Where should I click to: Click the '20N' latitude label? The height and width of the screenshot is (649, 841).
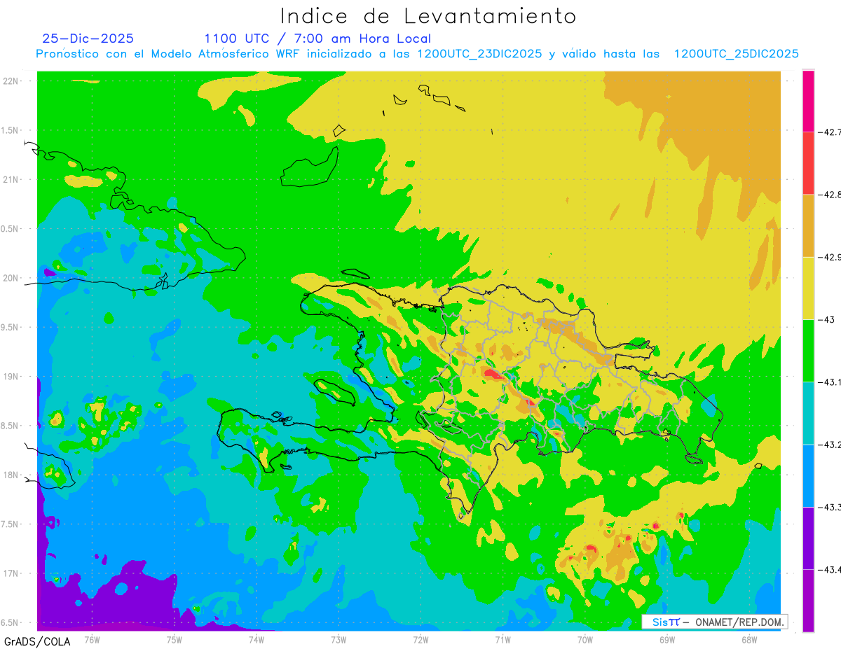click(x=12, y=278)
